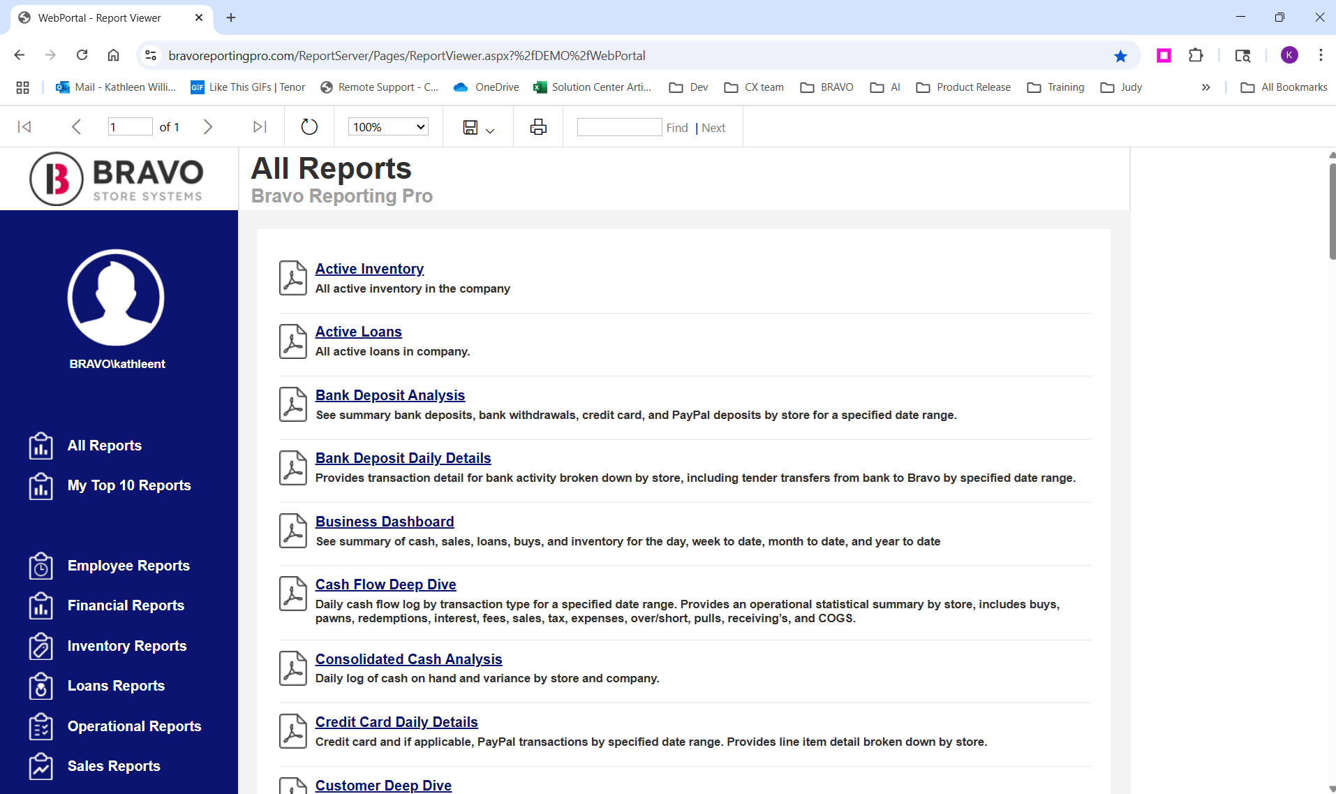Open Credit Card Daily Details report
The width and height of the screenshot is (1336, 794).
(396, 722)
